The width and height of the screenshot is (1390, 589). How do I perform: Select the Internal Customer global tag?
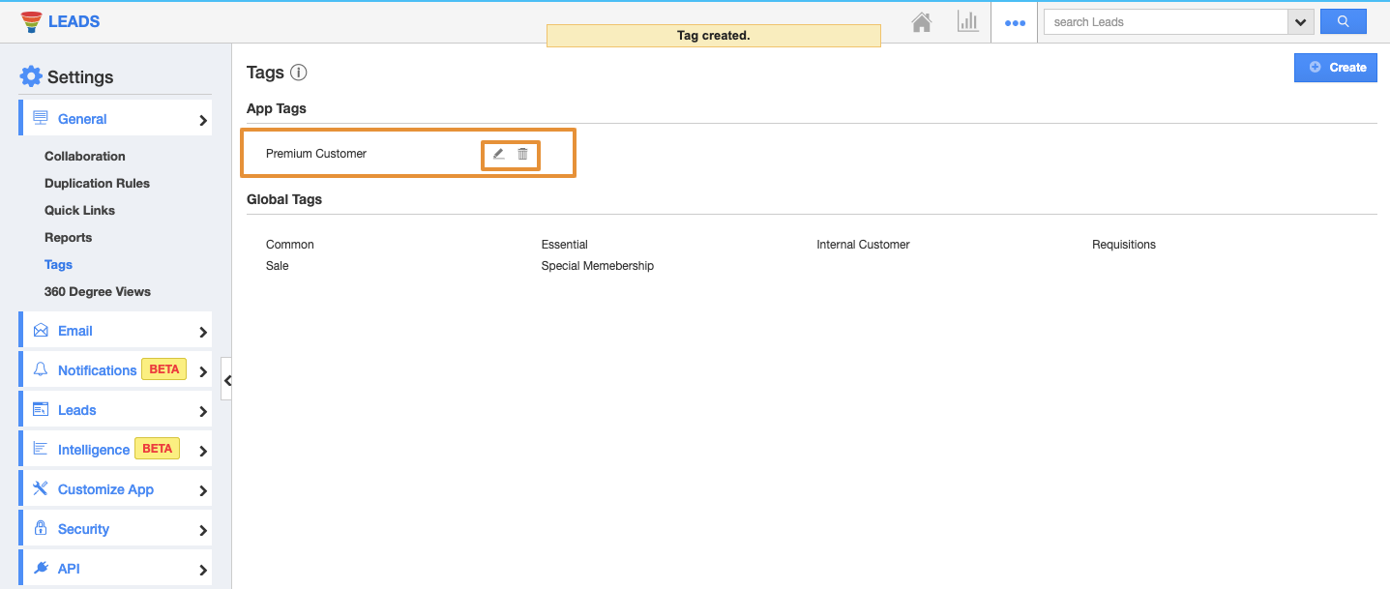click(863, 245)
